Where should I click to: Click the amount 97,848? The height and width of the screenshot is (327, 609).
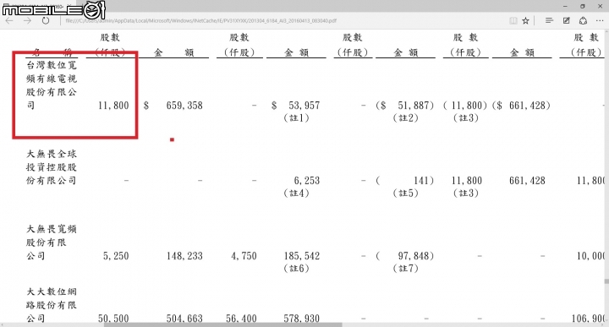click(x=414, y=256)
